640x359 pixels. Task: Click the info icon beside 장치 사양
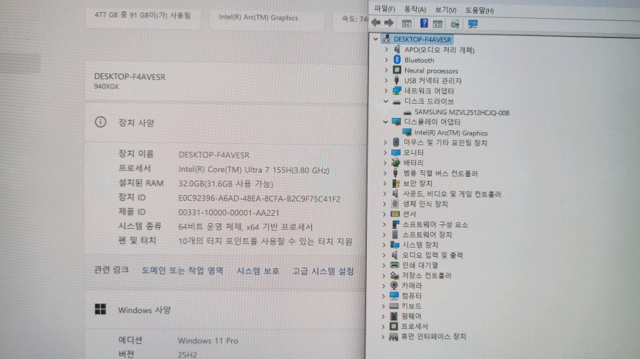point(100,122)
